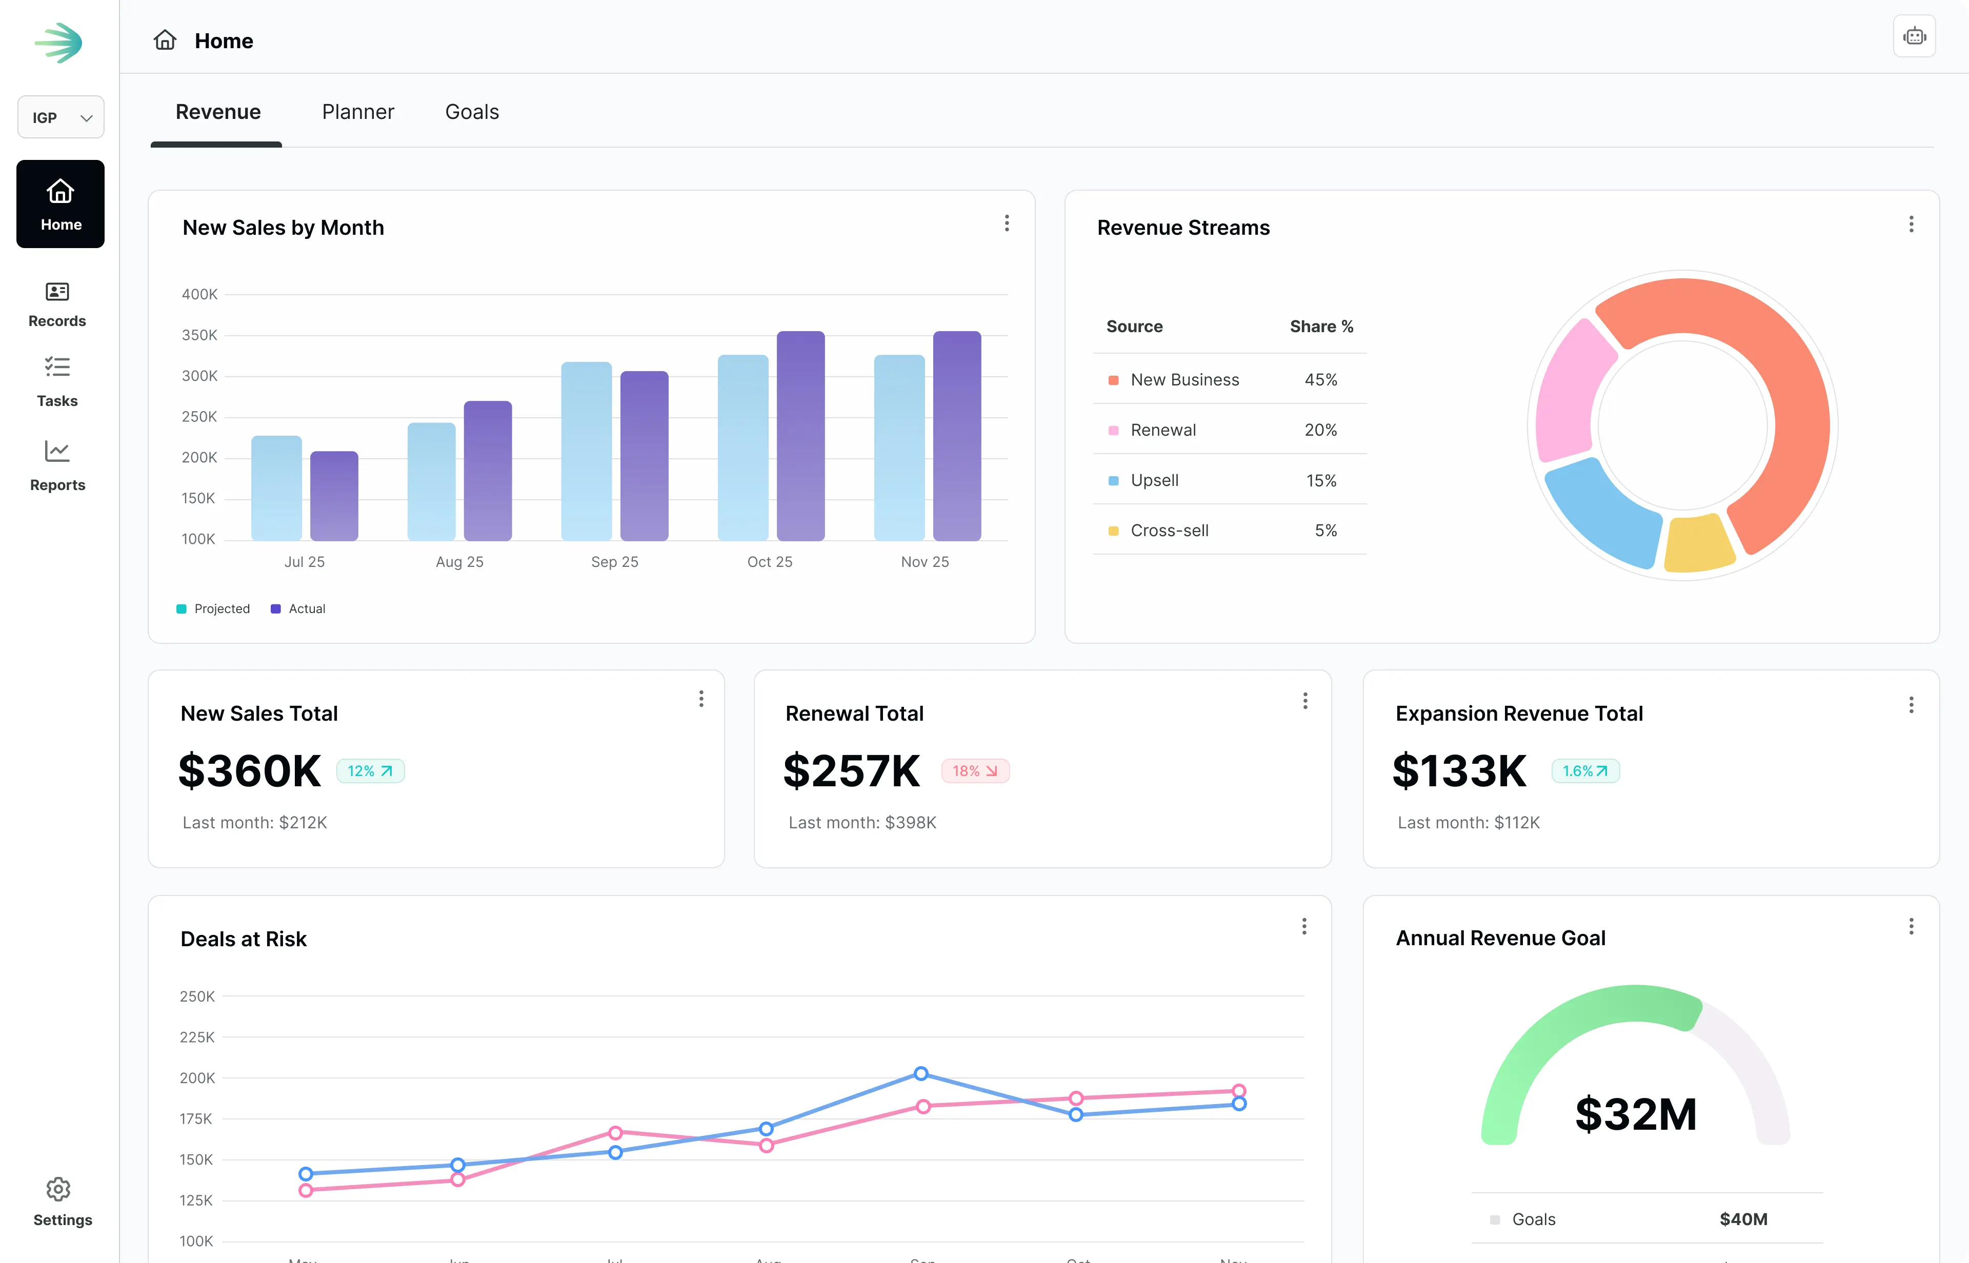The height and width of the screenshot is (1263, 1969).
Task: Open the Tasks panel from the sidebar
Action: [56, 381]
